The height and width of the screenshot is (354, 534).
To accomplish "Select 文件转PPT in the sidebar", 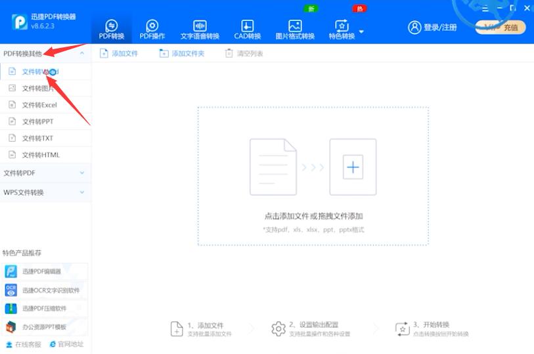I will tap(45, 122).
